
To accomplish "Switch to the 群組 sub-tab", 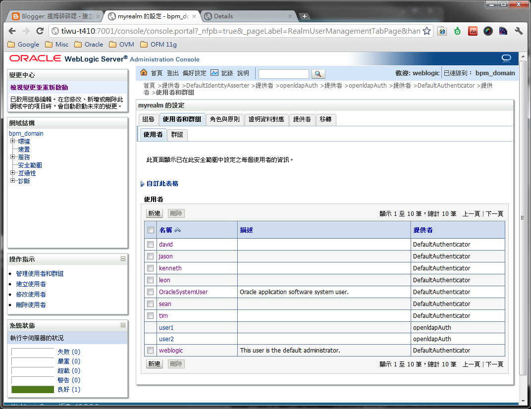I will (177, 135).
